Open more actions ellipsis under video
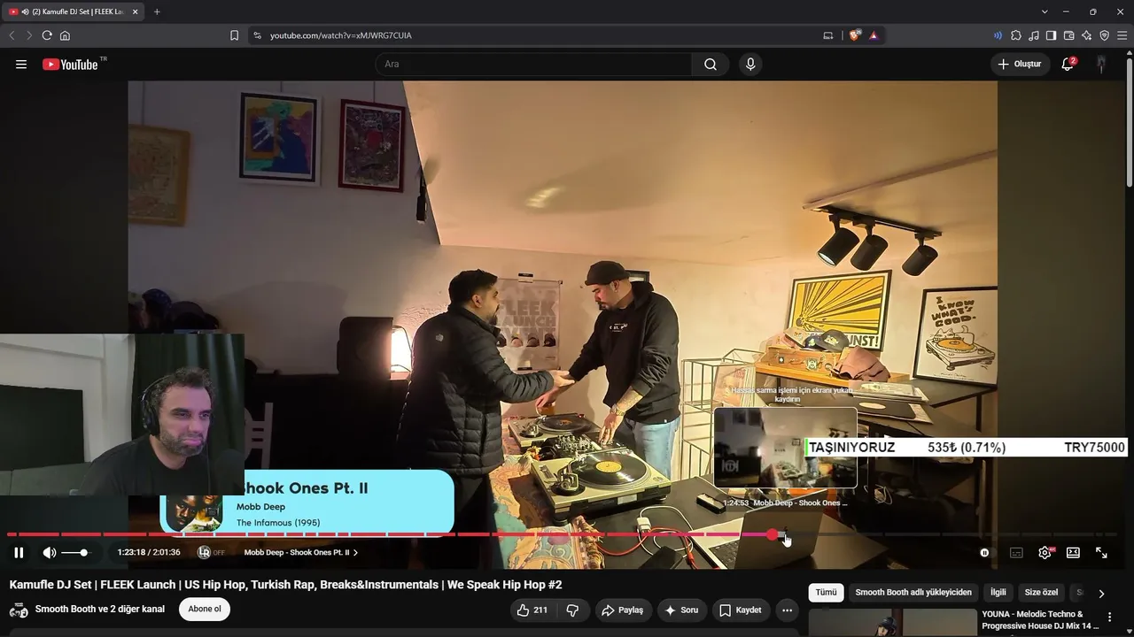Image resolution: width=1134 pixels, height=637 pixels. click(787, 610)
